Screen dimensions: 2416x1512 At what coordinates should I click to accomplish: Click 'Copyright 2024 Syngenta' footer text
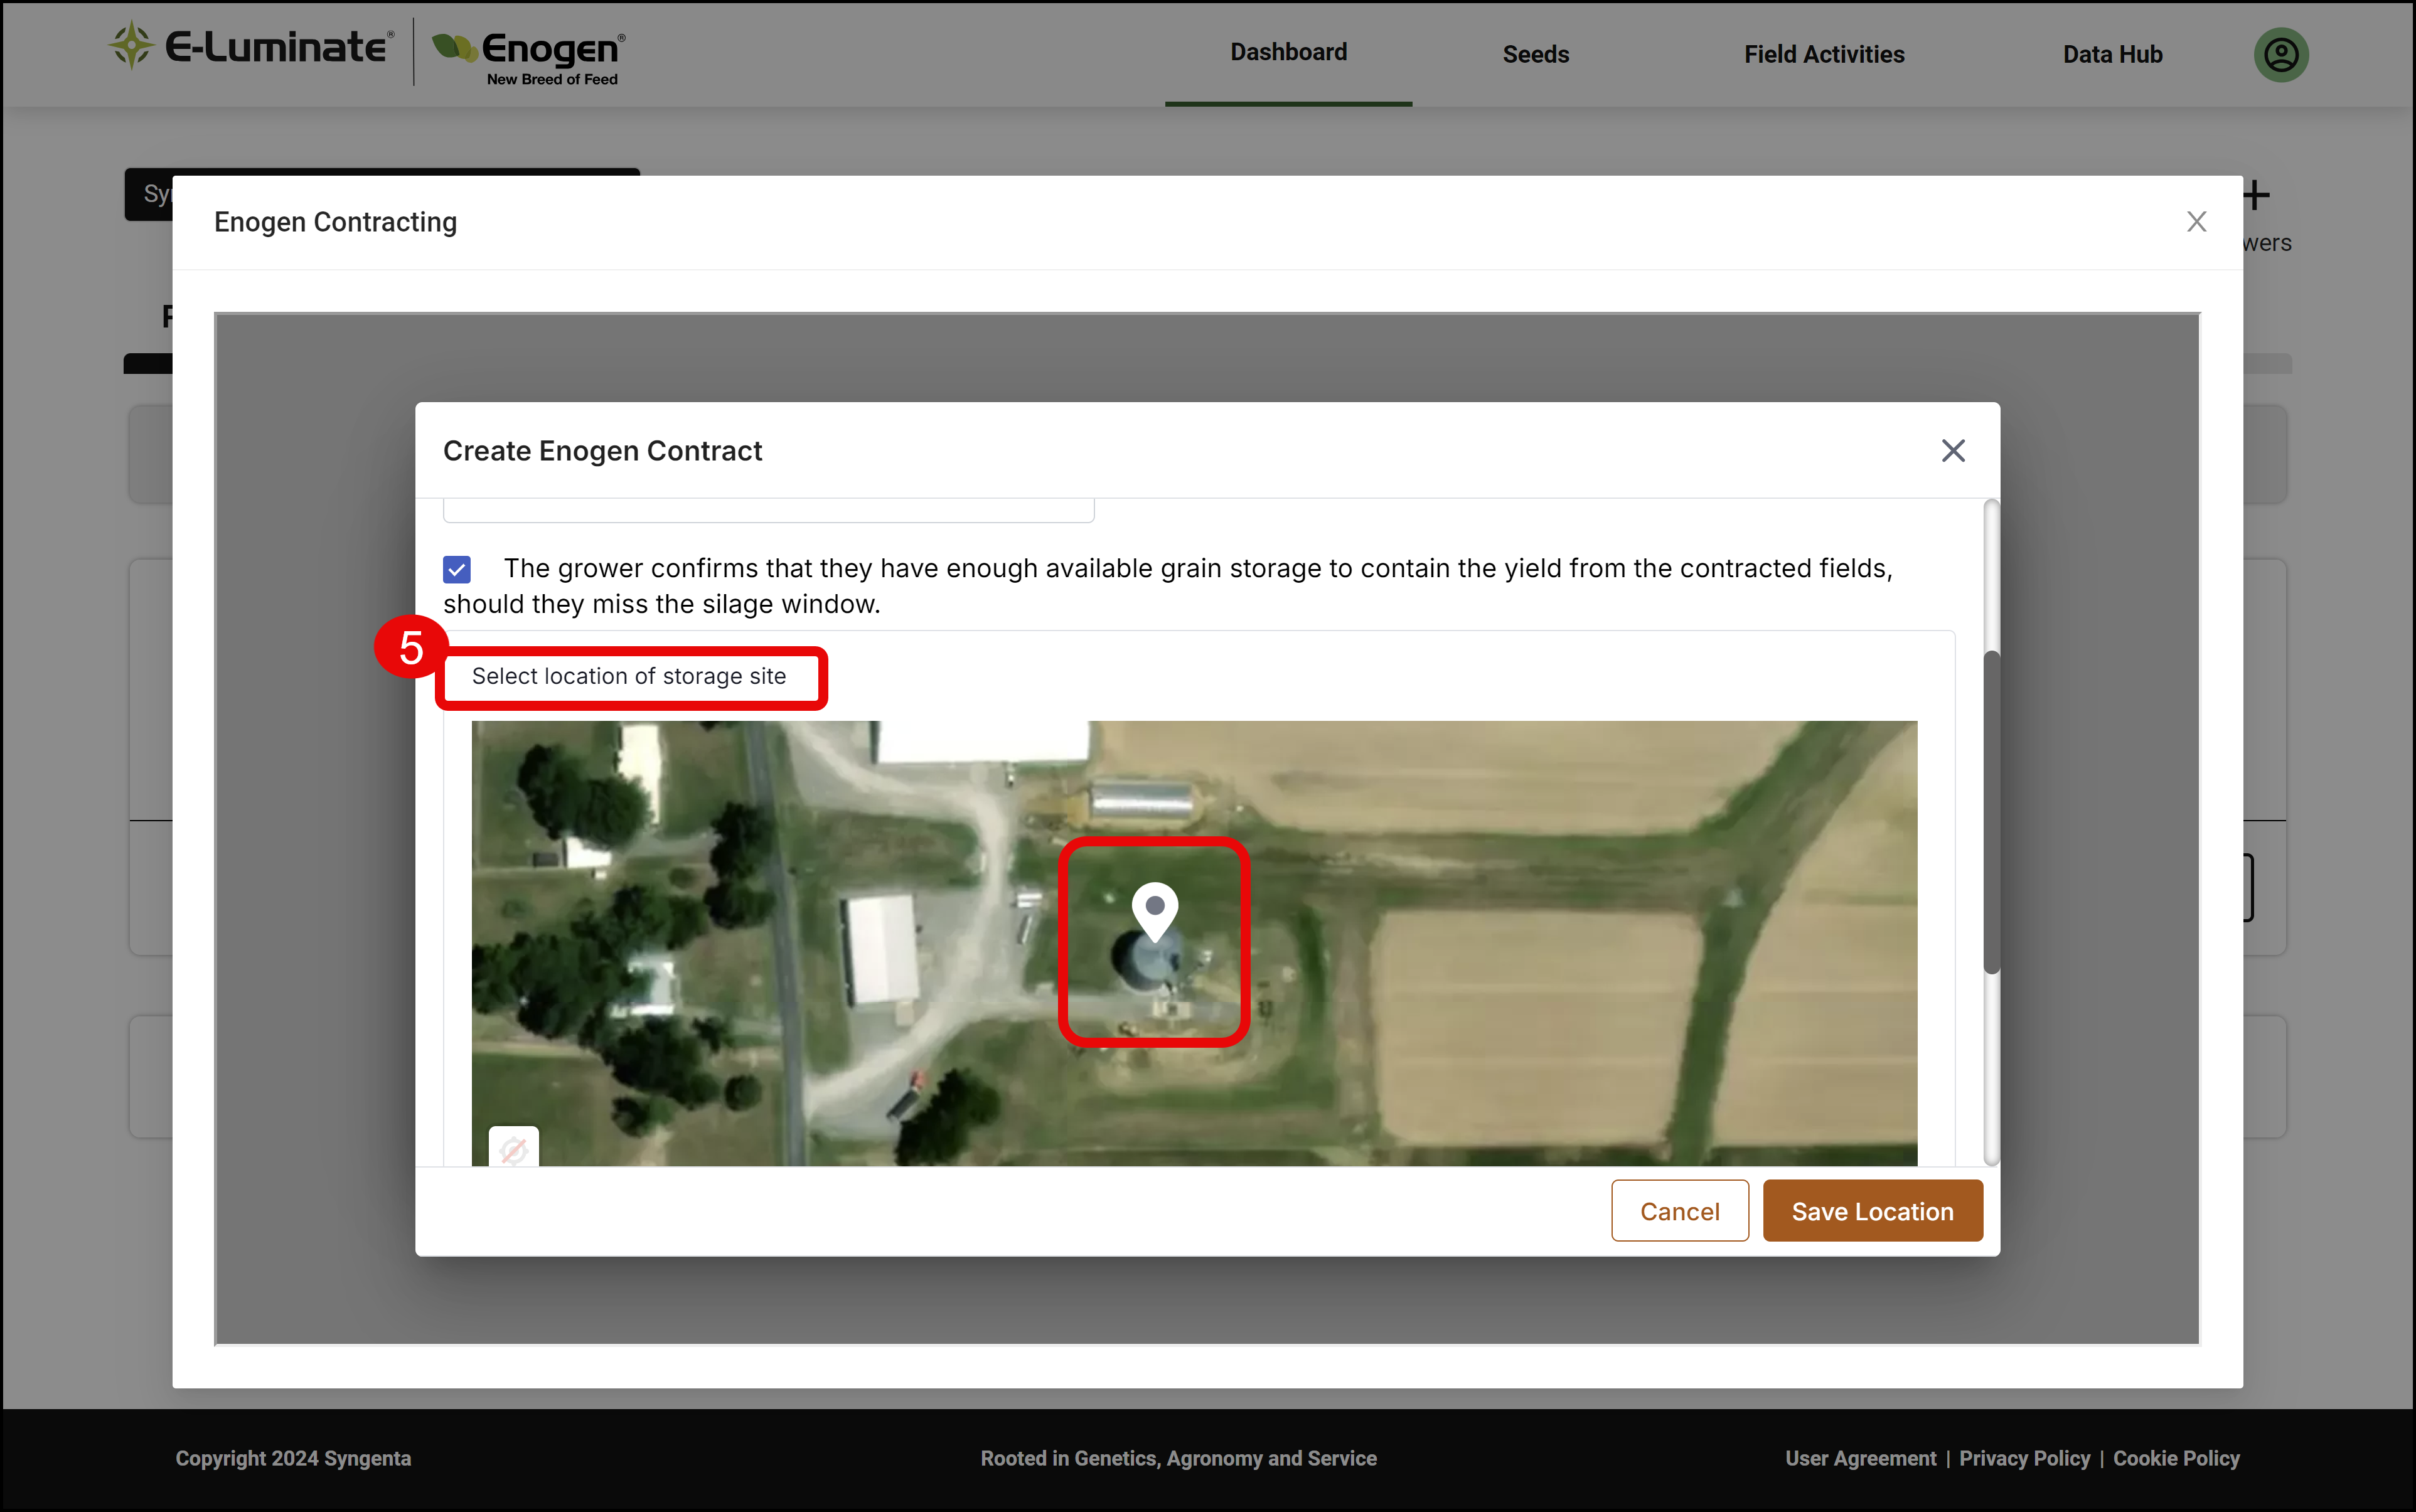[293, 1458]
